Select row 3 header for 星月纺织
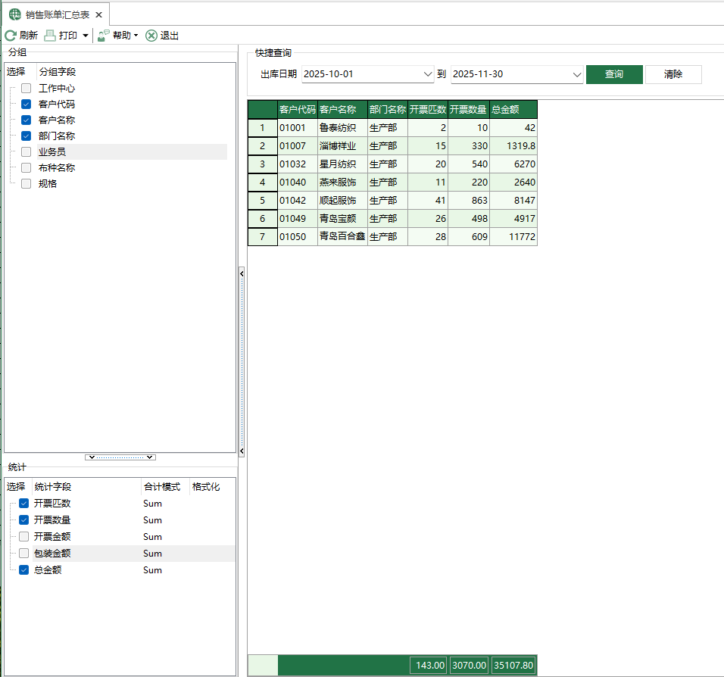This screenshot has height=677, width=724. tap(263, 164)
